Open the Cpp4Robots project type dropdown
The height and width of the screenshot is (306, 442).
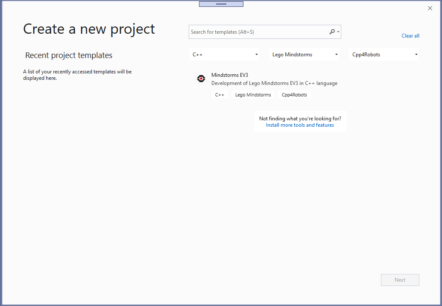[x=383, y=54]
